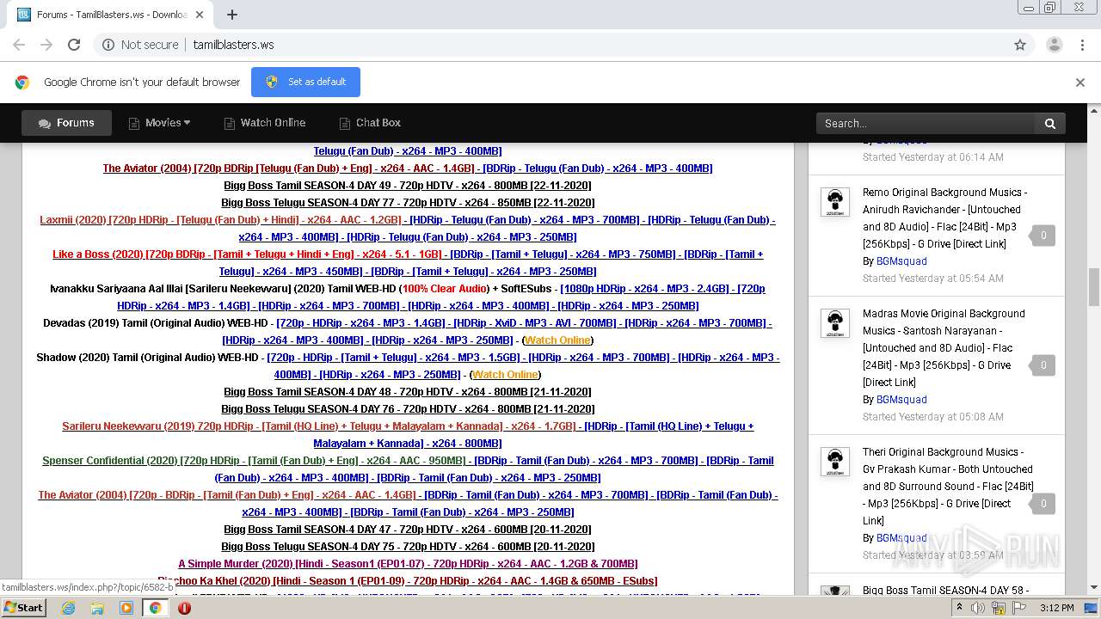This screenshot has height=619, width=1101.
Task: Focus the site Search field
Action: [926, 123]
